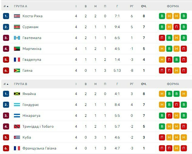This screenshot has width=192, height=154.
Task: Click the Cuba flag icon
Action: 17,137
